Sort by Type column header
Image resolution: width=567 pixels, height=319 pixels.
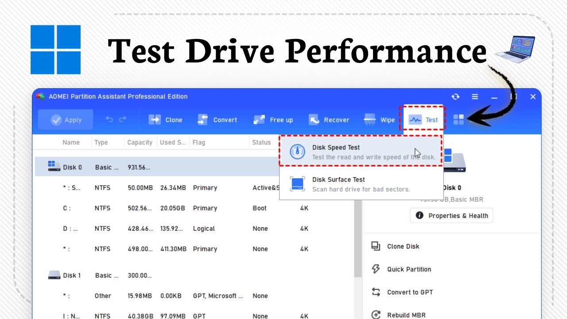point(101,143)
